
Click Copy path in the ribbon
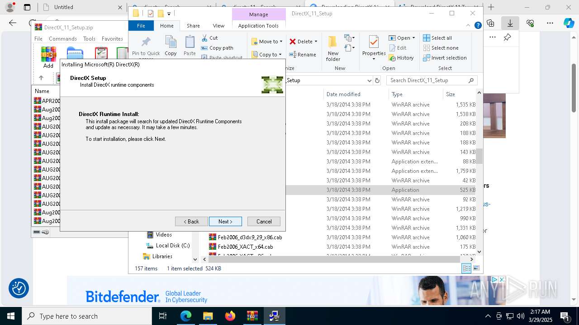[x=217, y=48]
